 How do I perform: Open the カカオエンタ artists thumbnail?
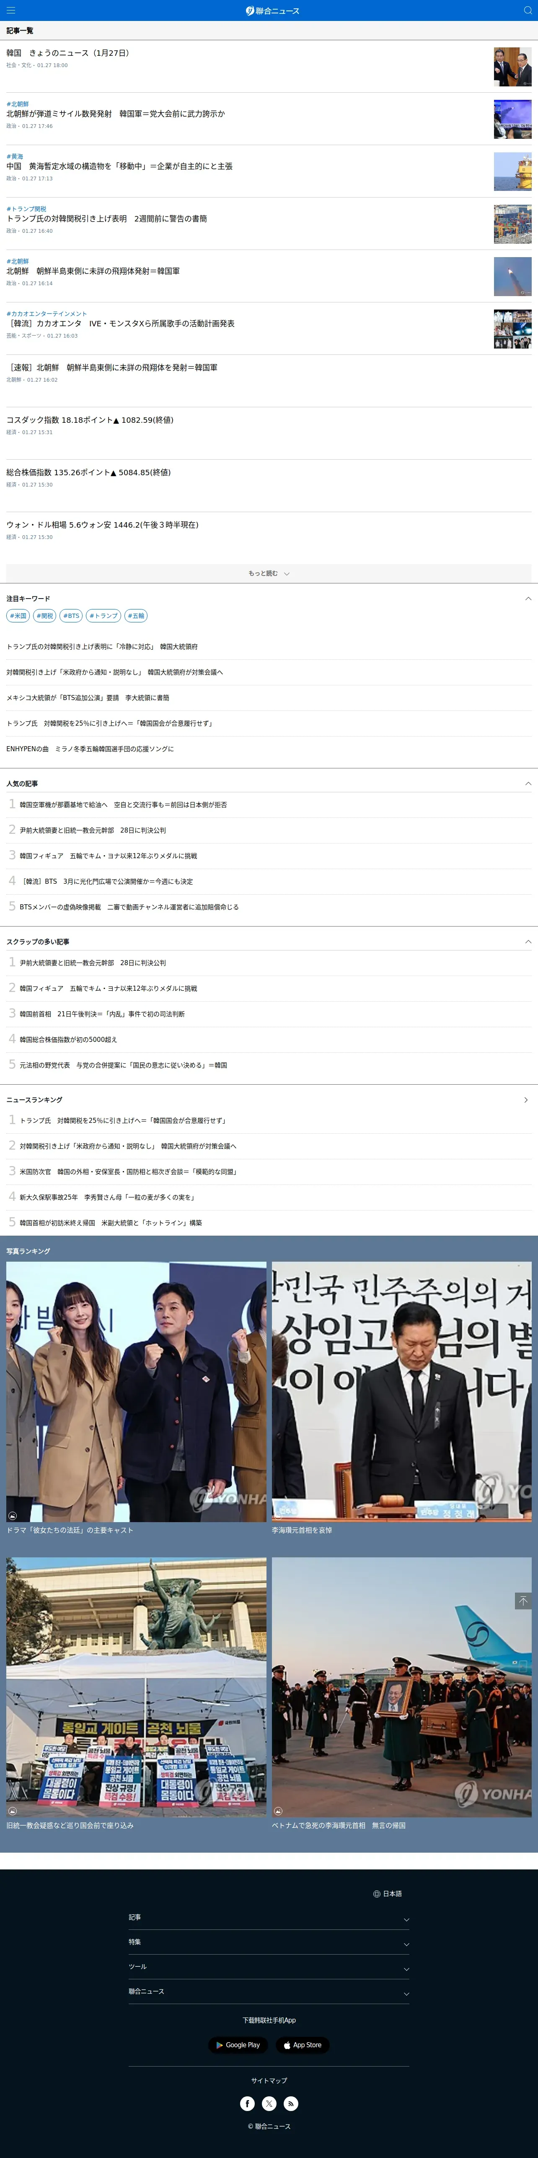(512, 329)
